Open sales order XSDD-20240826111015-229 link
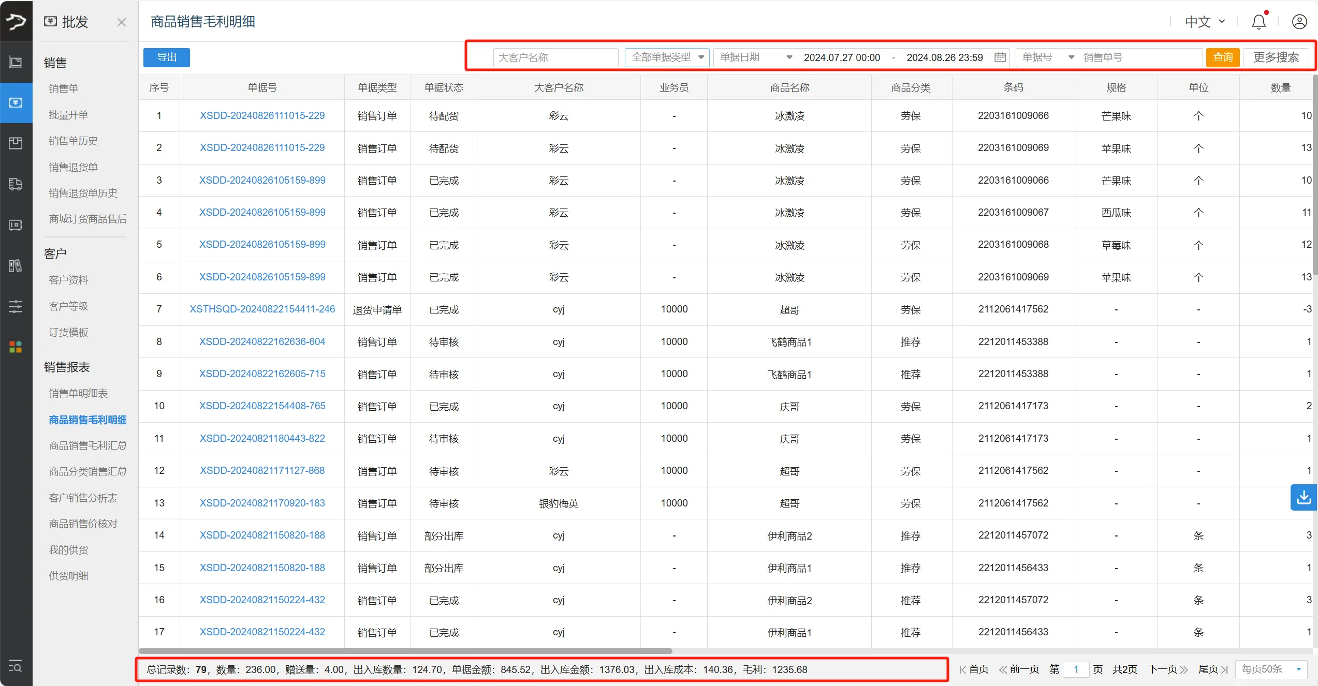Screen dimensions: 1318x686 (262, 115)
